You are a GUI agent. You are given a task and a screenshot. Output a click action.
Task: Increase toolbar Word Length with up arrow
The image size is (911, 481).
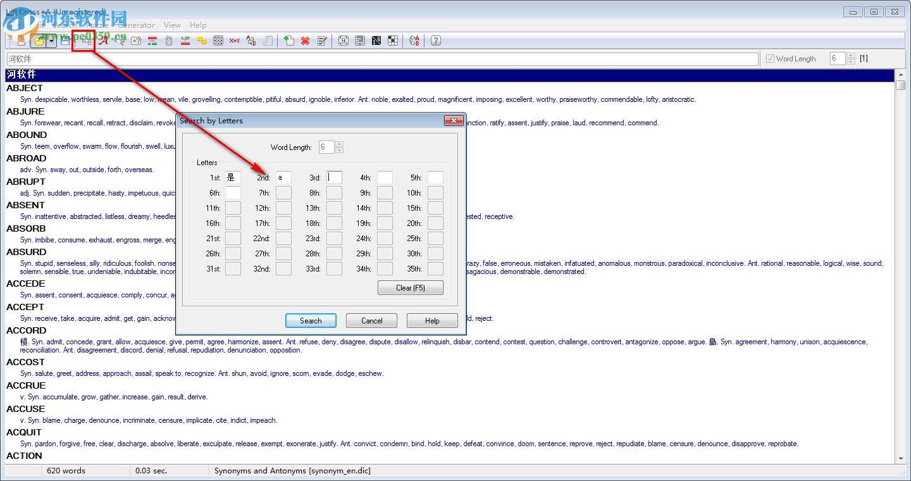(850, 56)
